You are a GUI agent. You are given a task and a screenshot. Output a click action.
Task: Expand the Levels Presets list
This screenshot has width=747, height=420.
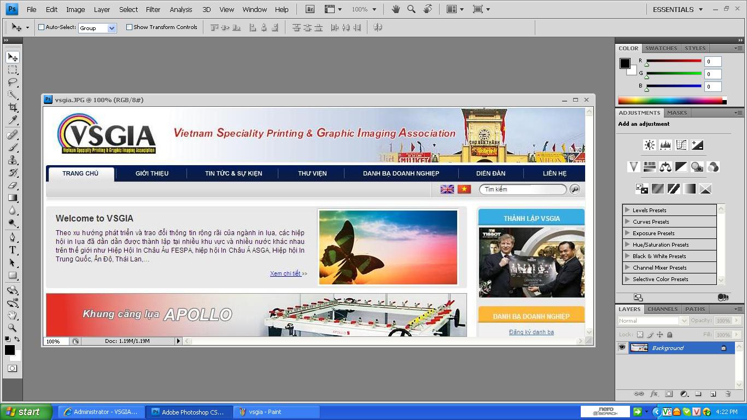point(627,210)
